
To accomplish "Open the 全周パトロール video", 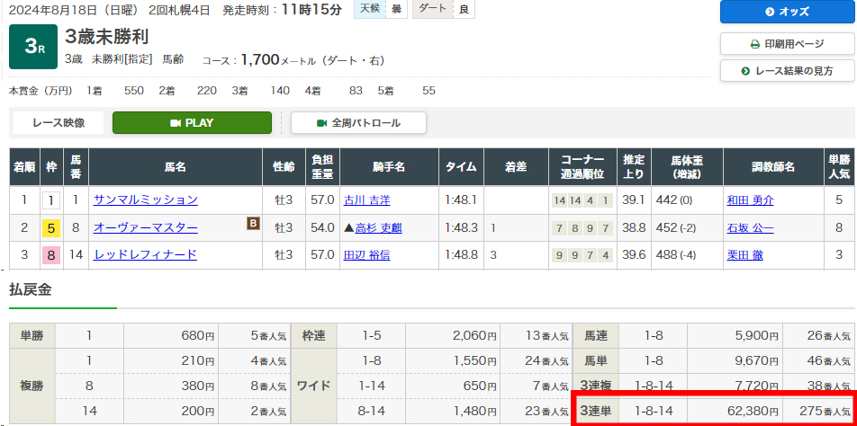I will [358, 123].
